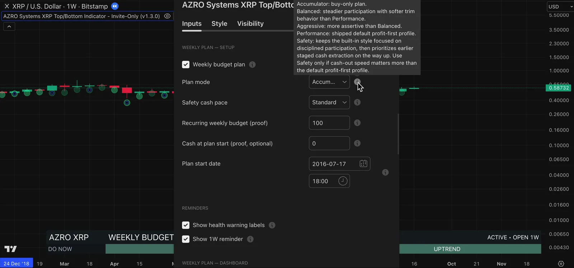Show info for Recurring weekly budget

[x=357, y=123]
